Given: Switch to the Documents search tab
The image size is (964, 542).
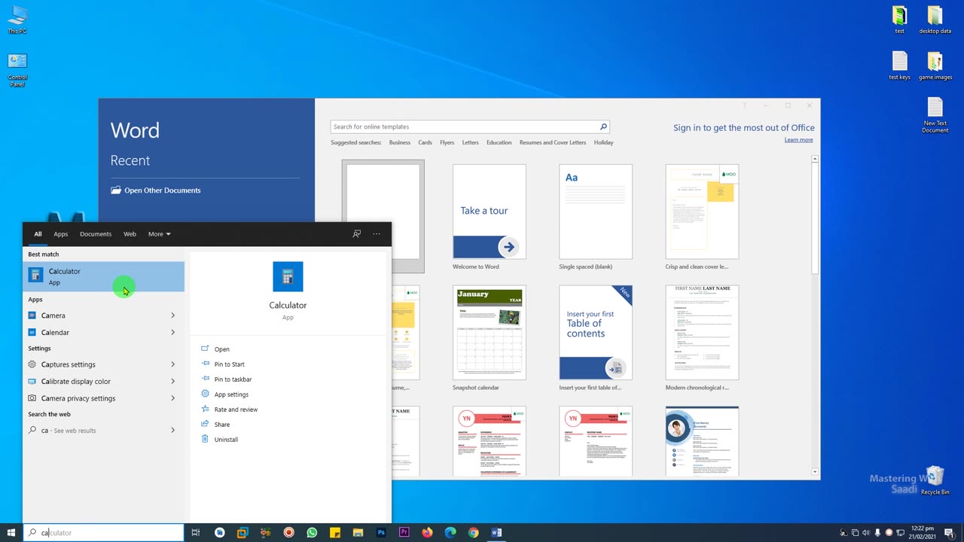Looking at the screenshot, I should pyautogui.click(x=96, y=234).
